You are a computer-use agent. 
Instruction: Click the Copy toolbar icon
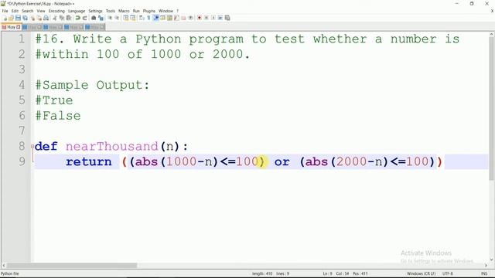(62, 18)
